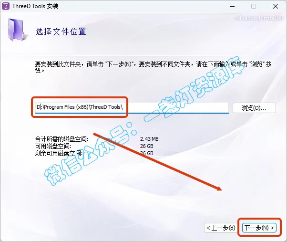Click the Advanced Installer text

[259, 18]
